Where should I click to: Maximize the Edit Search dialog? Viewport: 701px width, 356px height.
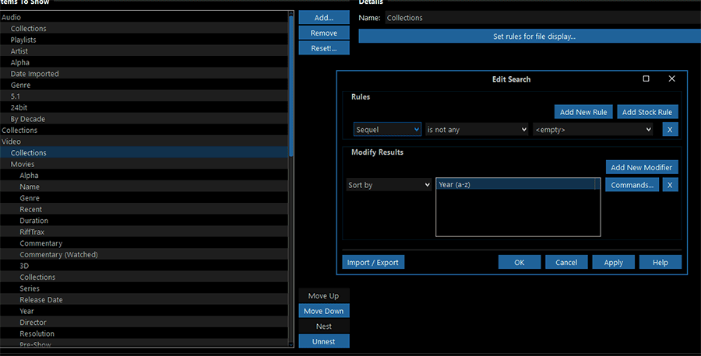click(646, 79)
